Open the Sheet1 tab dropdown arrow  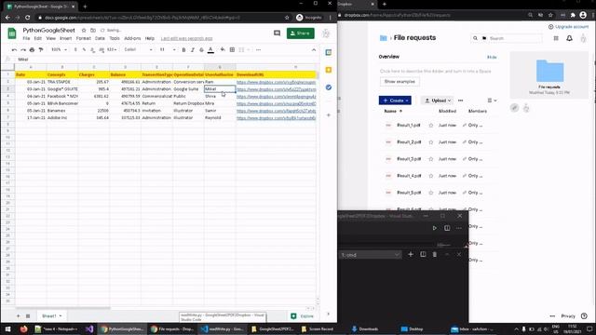[60, 316]
